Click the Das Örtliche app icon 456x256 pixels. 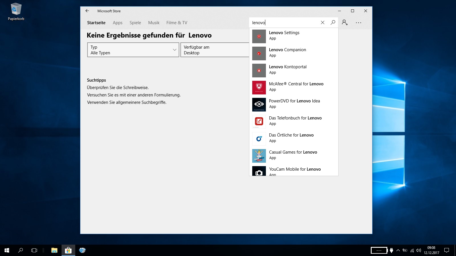tap(259, 139)
